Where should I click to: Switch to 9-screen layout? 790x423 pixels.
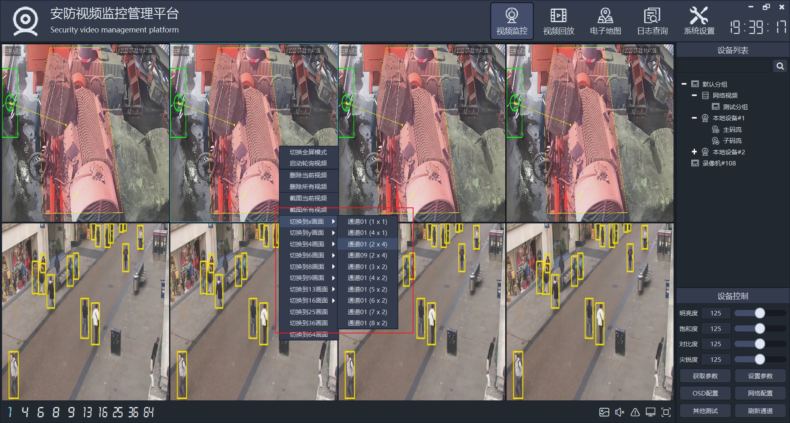(71, 412)
